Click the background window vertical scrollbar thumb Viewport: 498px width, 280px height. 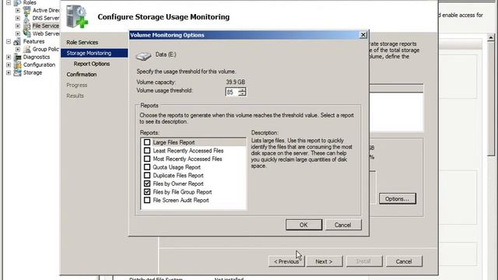[491, 99]
